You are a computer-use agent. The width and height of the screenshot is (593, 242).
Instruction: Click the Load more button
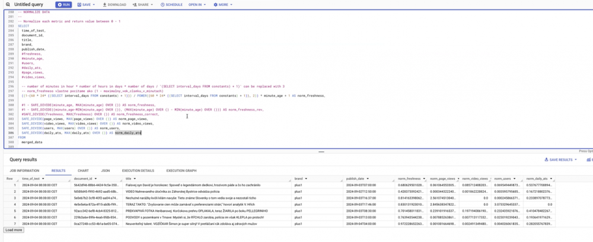pyautogui.click(x=14, y=230)
